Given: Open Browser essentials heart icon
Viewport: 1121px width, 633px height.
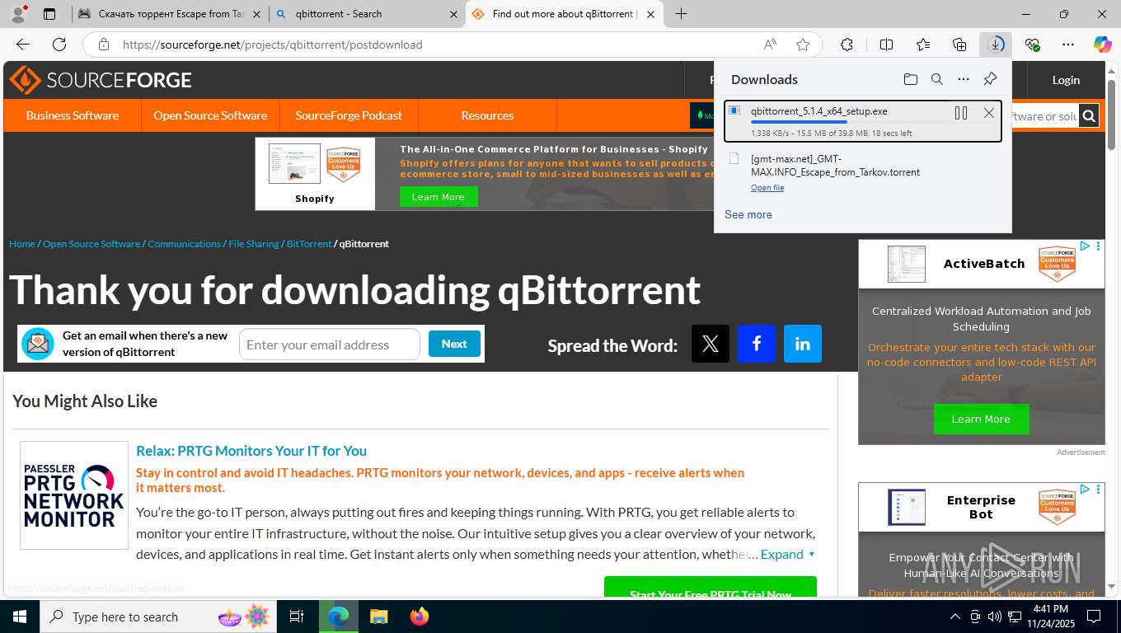Looking at the screenshot, I should (x=1032, y=45).
